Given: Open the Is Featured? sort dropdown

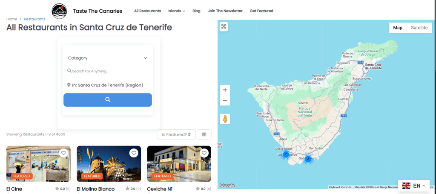Looking at the screenshot, I should pos(176,134).
